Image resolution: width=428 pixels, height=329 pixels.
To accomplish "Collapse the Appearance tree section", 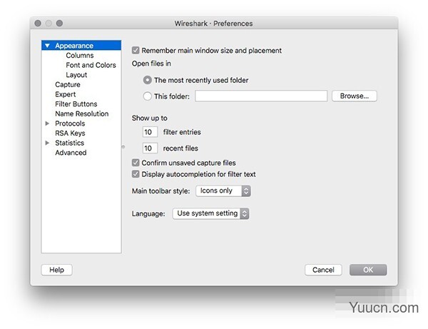I will (47, 46).
